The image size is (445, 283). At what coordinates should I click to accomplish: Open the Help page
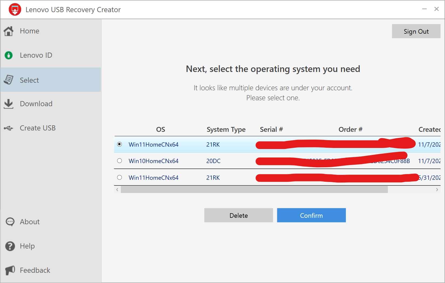click(x=51, y=246)
